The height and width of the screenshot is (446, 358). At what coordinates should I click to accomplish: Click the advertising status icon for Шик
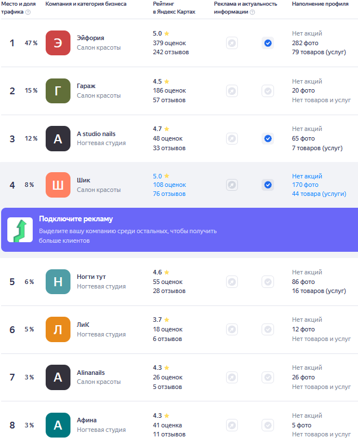tap(232, 185)
